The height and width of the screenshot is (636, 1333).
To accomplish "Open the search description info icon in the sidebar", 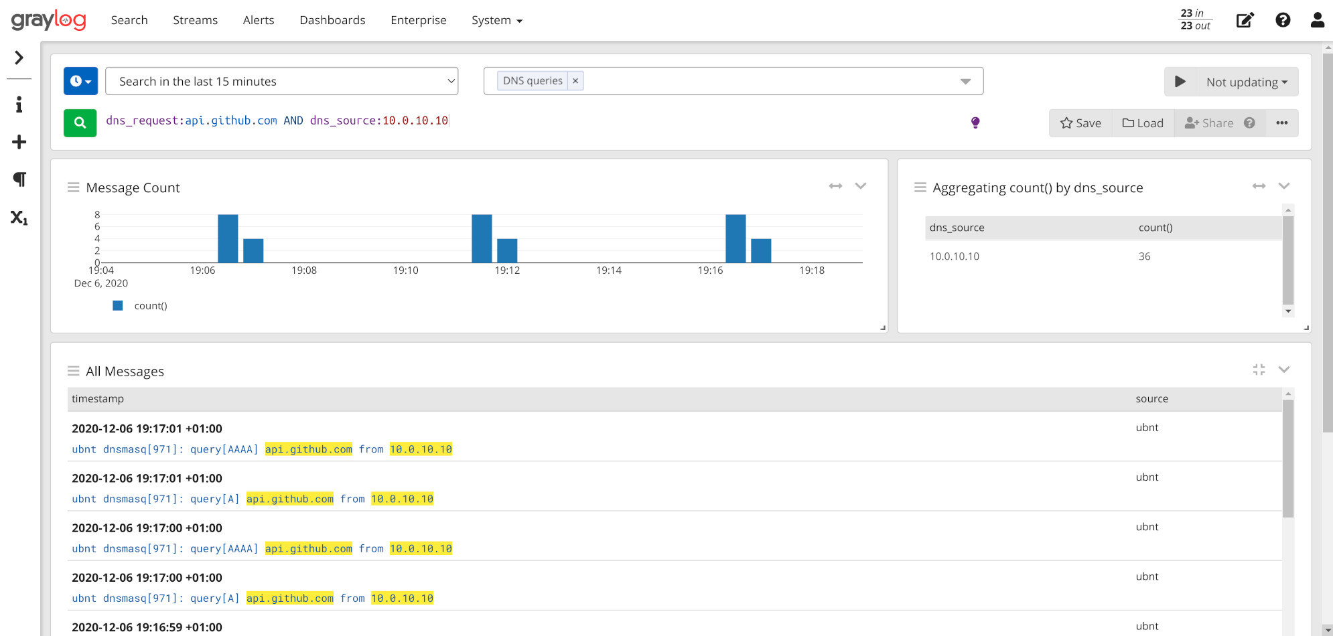I will point(19,104).
